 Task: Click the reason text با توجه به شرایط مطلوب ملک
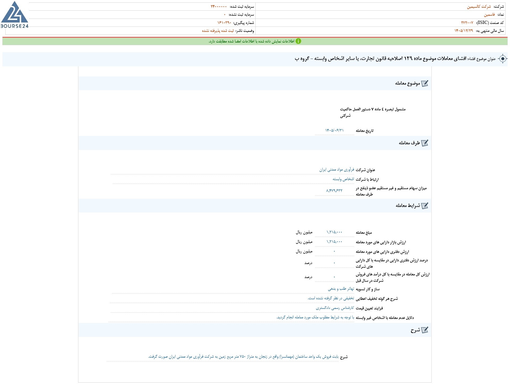[315, 317]
